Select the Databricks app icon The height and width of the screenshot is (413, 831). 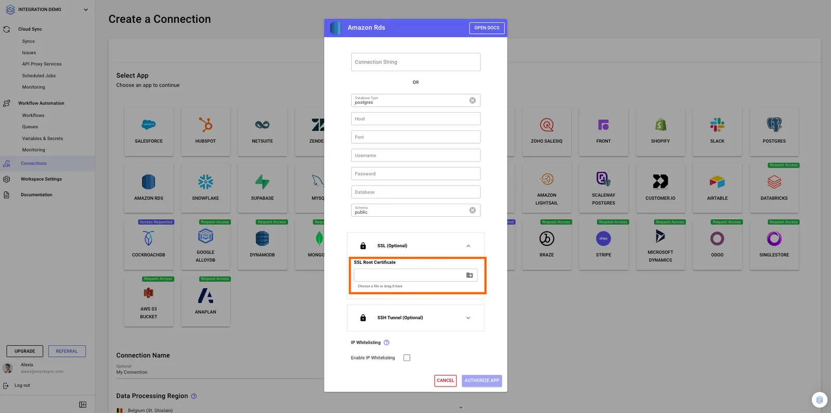pyautogui.click(x=774, y=182)
